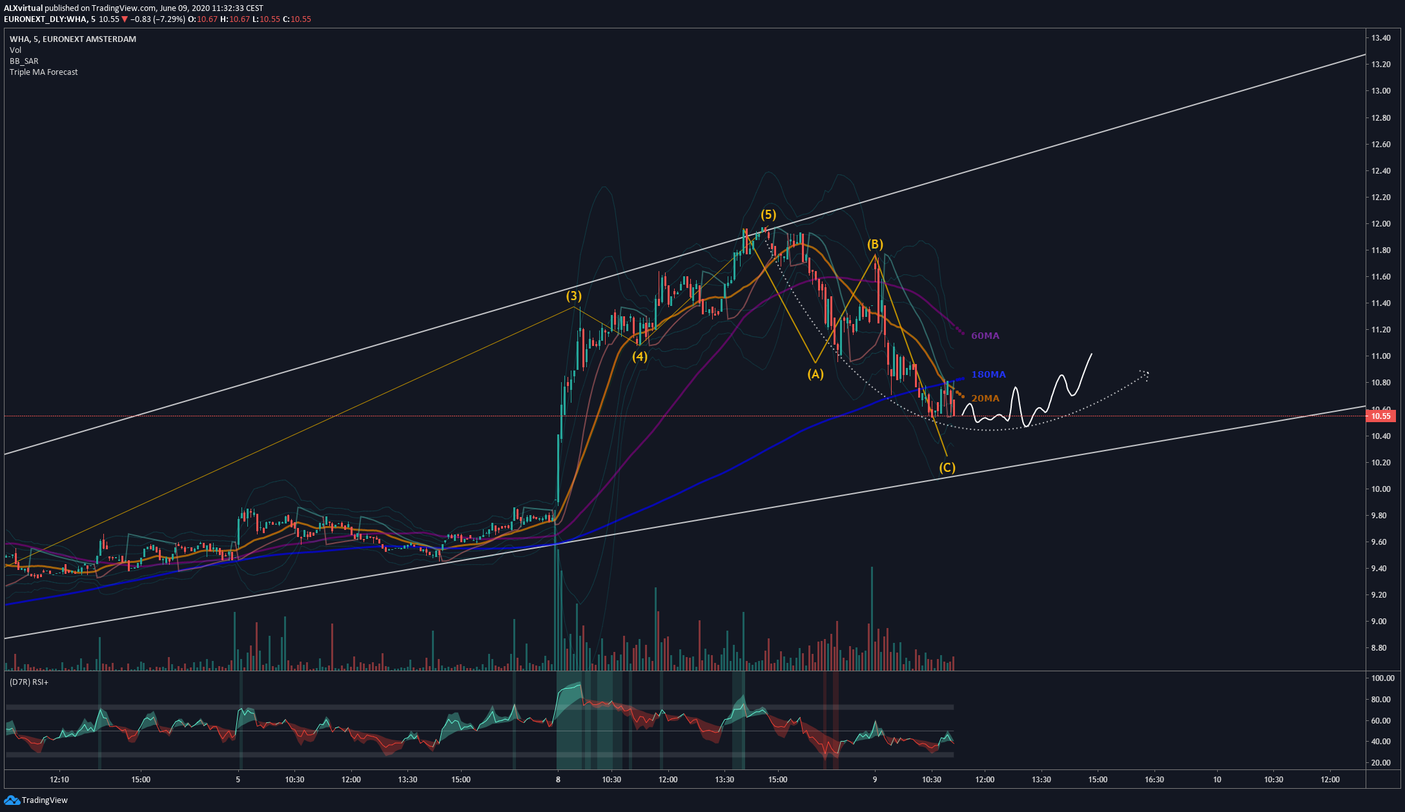The image size is (1405, 812).
Task: Select the (B) corrective wave label
Action: (875, 244)
